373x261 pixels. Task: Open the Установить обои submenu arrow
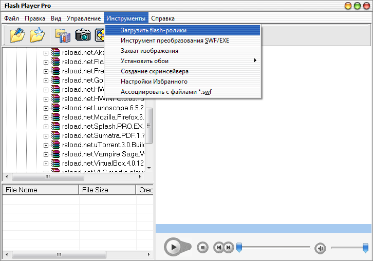255,61
